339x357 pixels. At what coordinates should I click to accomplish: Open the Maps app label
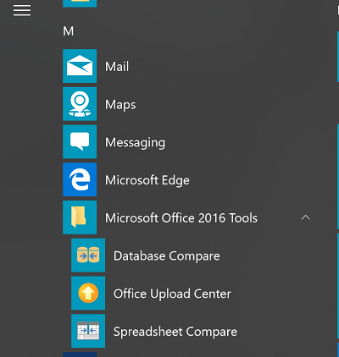click(120, 105)
